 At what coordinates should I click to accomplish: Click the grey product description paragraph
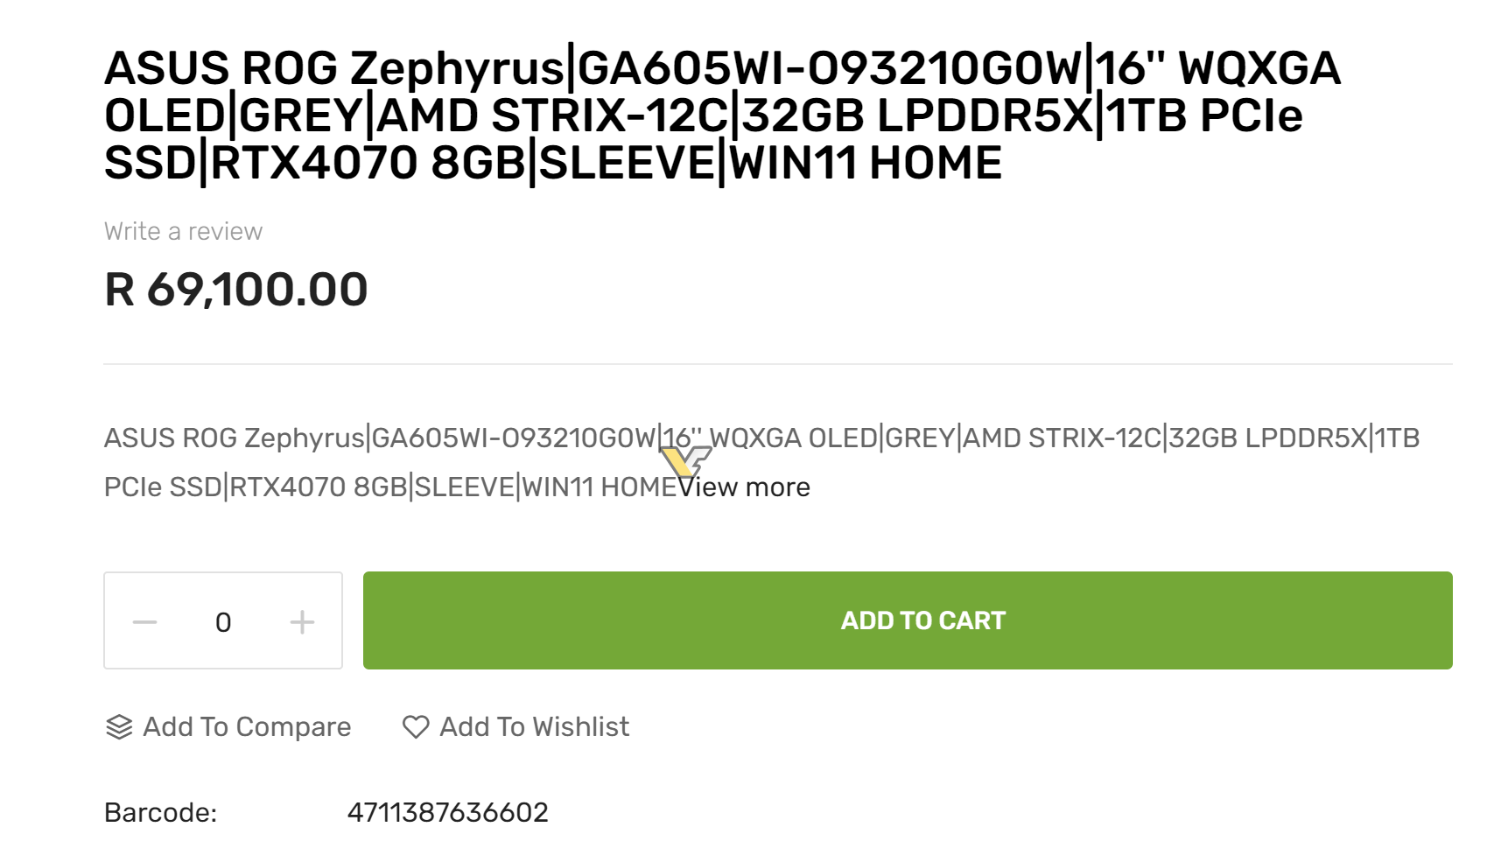(x=438, y=462)
